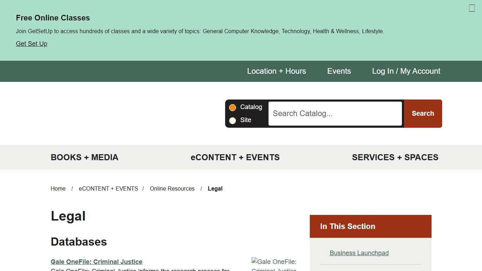Open Gale OneFile: Criminal Justice title link
Screen dimensions: 482x271
click(x=96, y=262)
